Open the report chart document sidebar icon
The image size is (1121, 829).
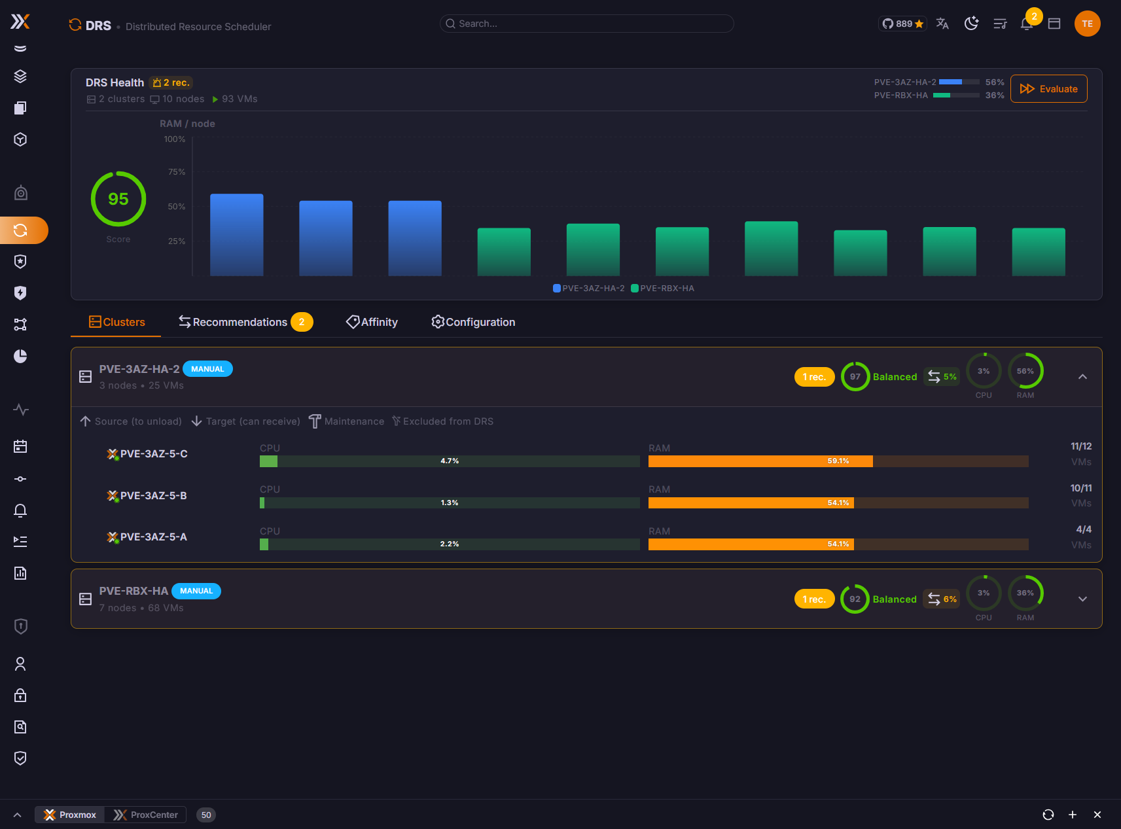point(20,573)
